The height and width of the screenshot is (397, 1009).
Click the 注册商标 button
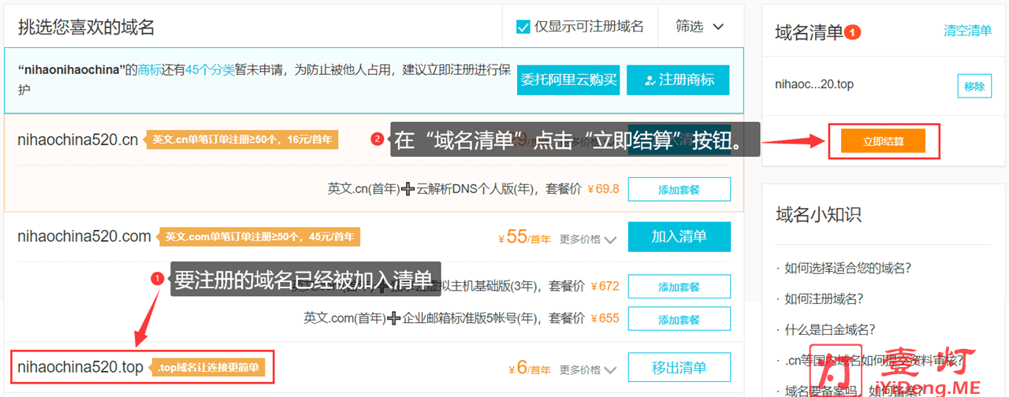tap(678, 80)
